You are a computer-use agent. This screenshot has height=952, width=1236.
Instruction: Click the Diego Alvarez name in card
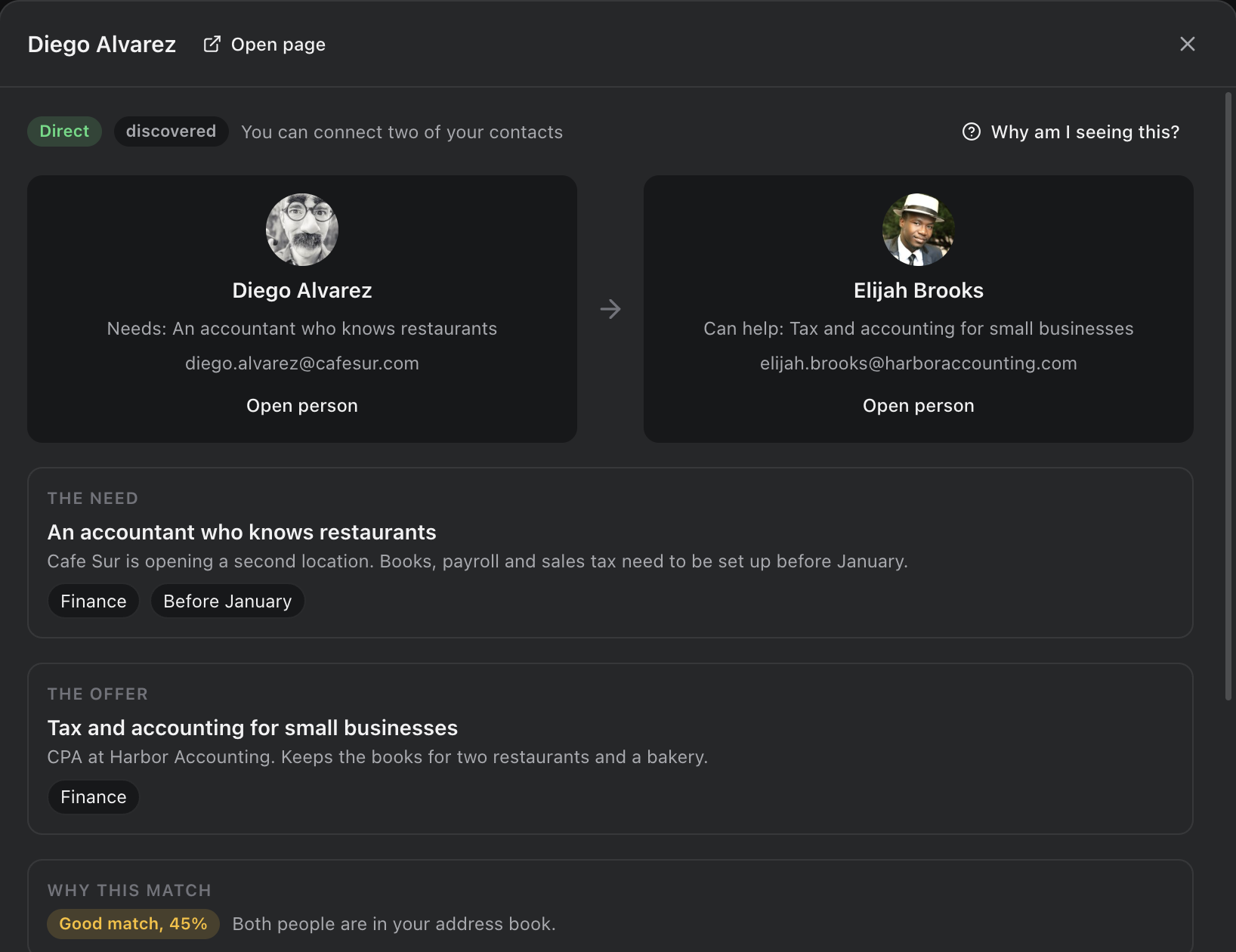click(302, 291)
